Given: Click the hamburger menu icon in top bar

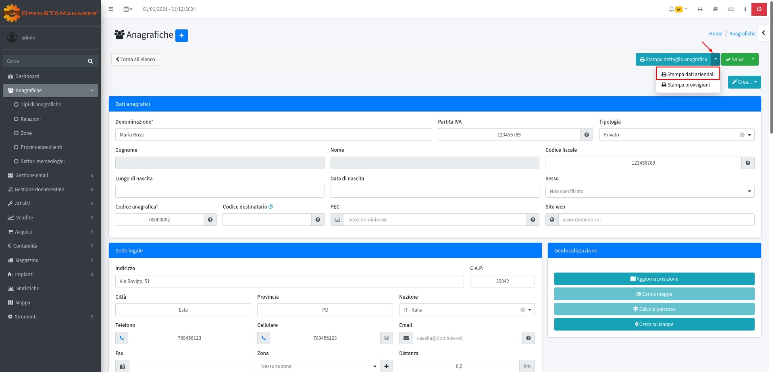Looking at the screenshot, I should click(111, 9).
